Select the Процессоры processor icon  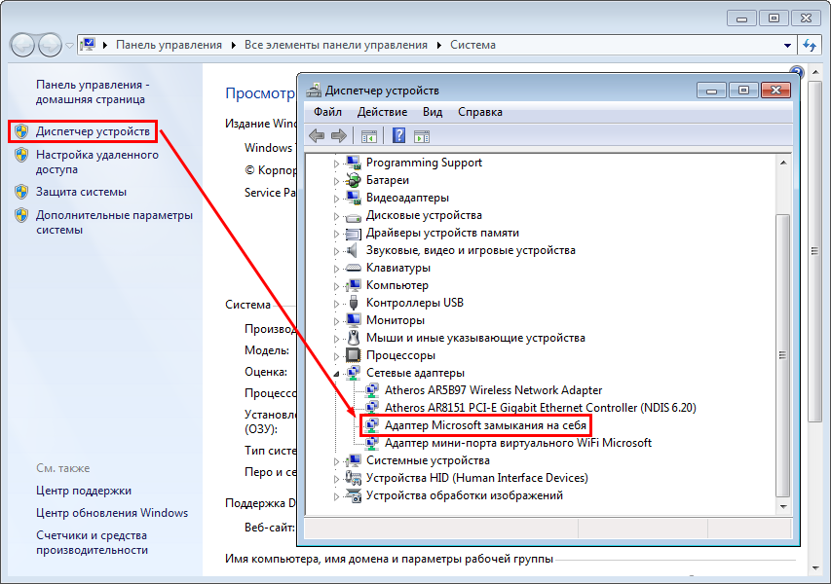click(x=353, y=355)
